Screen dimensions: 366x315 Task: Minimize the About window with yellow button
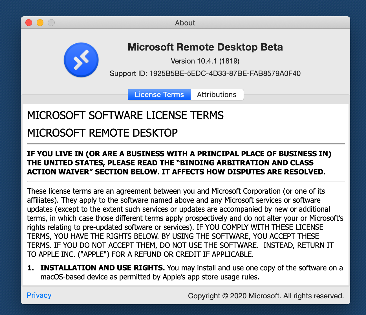40,23
